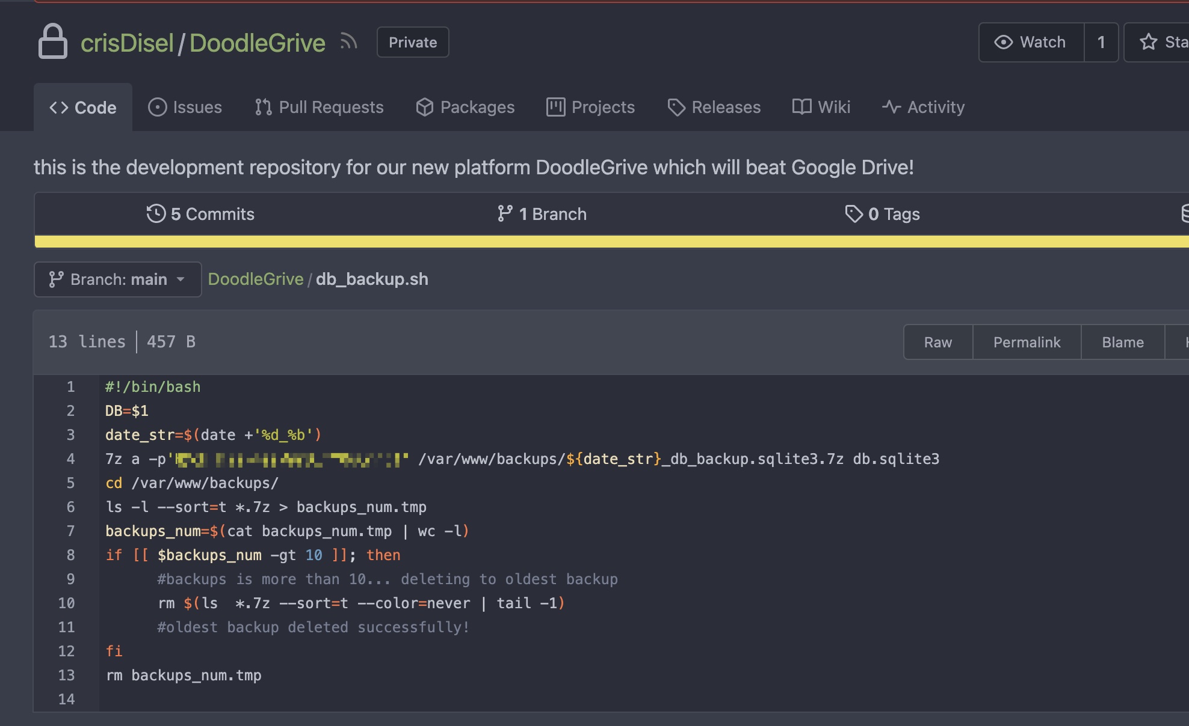Click the yellow language statistics bar
Image resolution: width=1189 pixels, height=726 pixels.
click(602, 242)
